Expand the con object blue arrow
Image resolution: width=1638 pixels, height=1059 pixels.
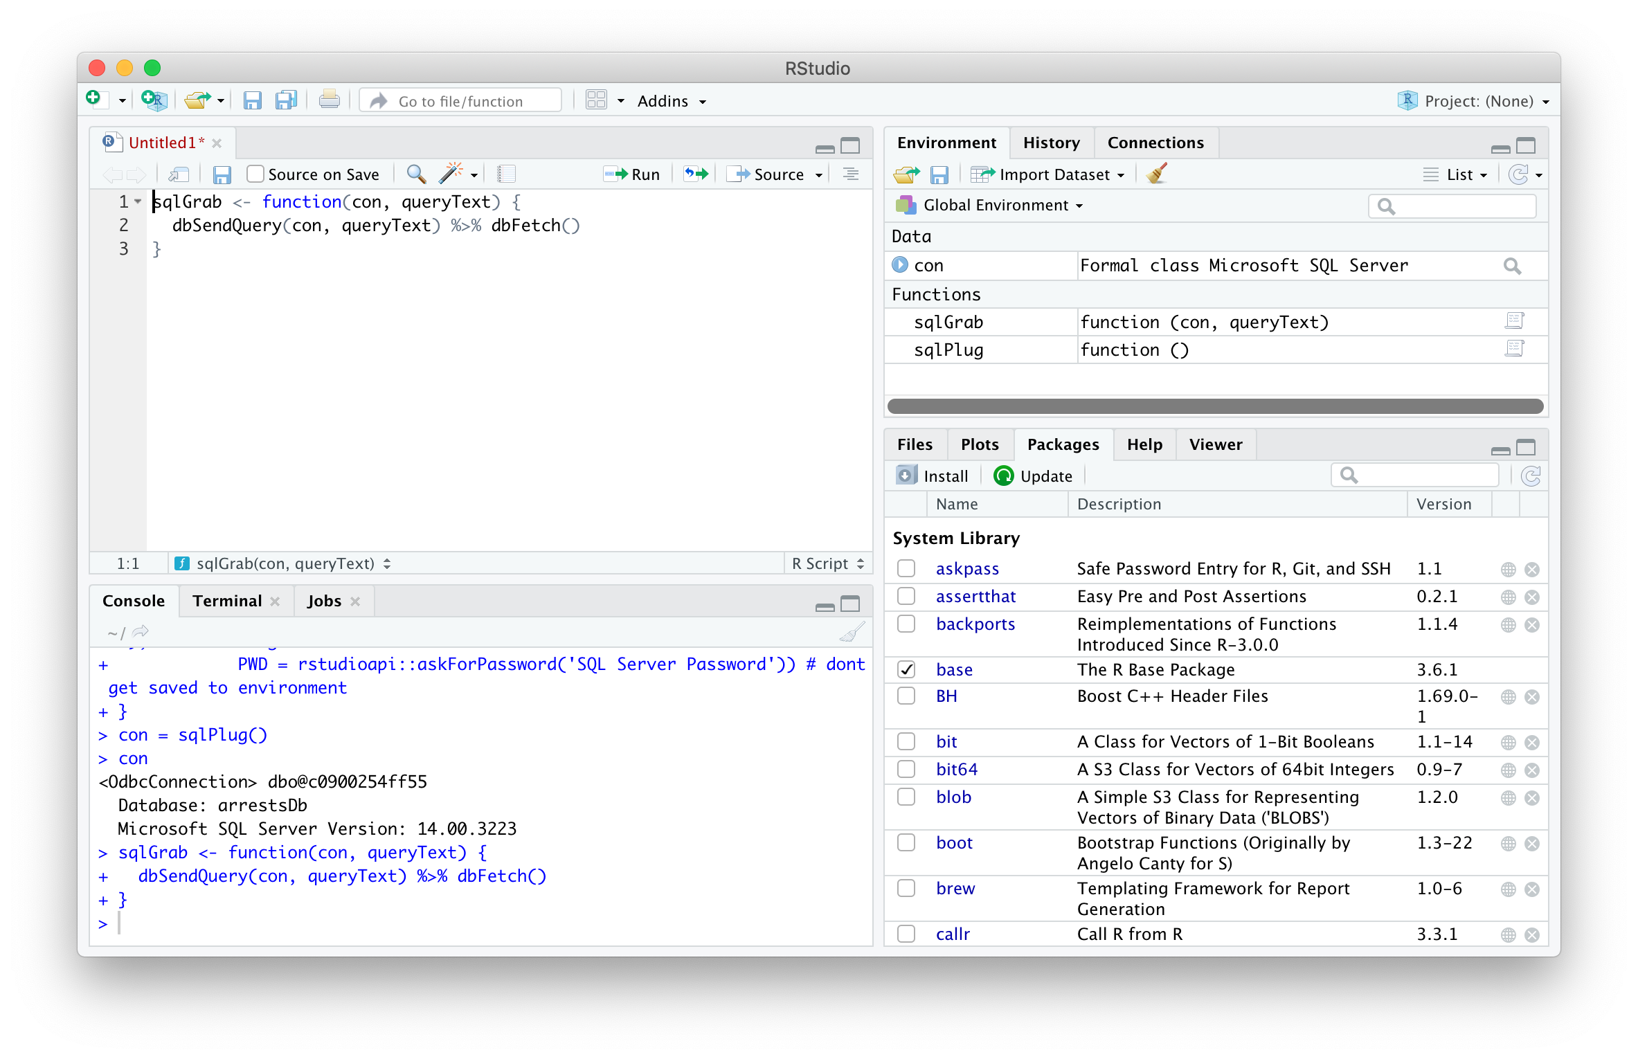900,265
